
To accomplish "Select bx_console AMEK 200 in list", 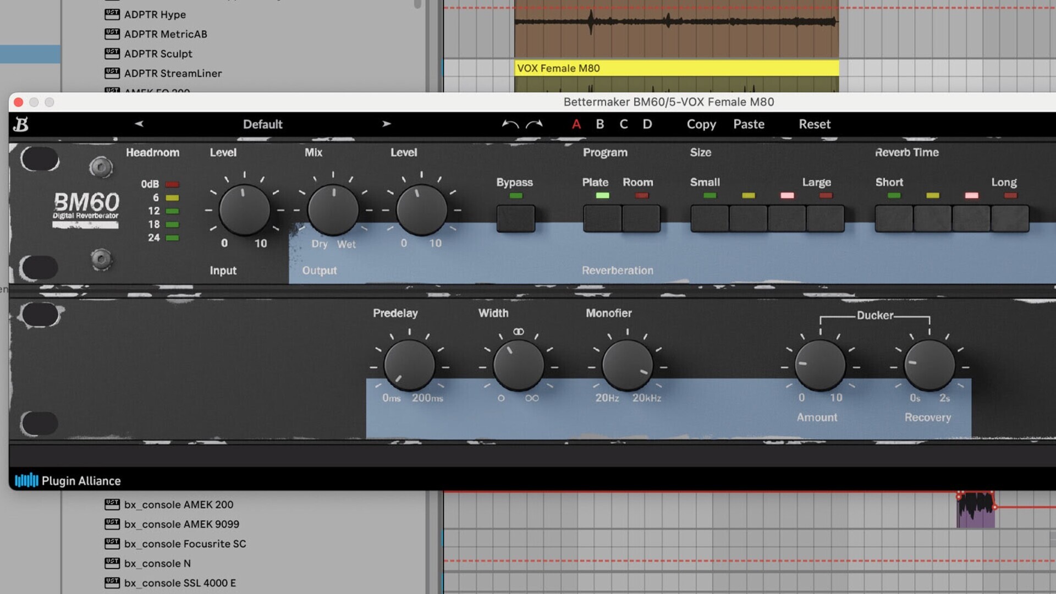I will click(179, 504).
